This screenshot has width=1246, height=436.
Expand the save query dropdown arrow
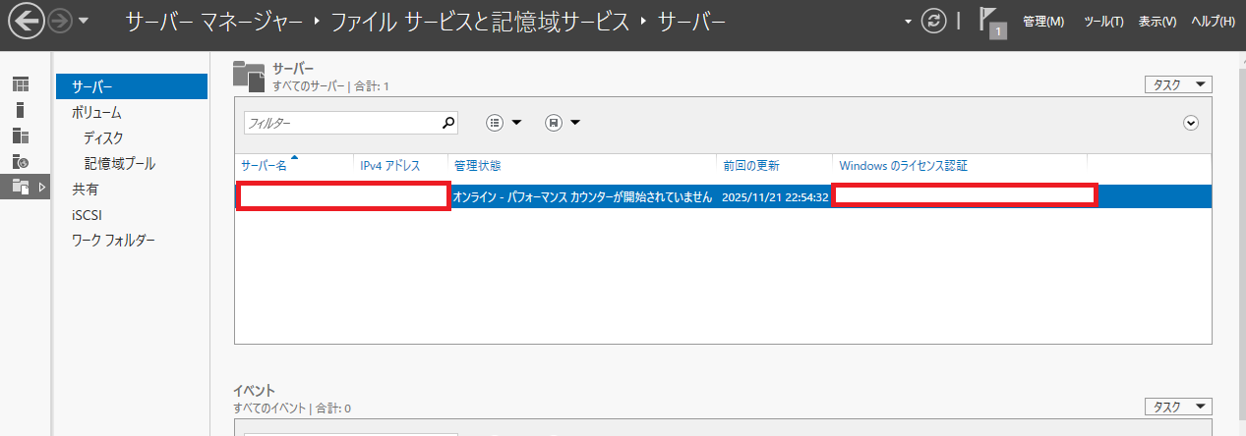(575, 123)
